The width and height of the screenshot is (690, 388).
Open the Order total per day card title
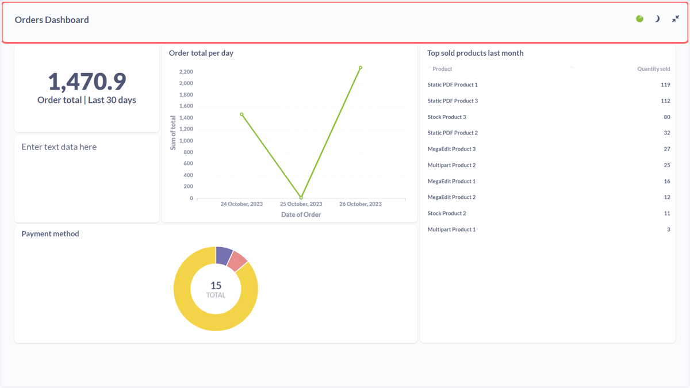click(x=201, y=53)
